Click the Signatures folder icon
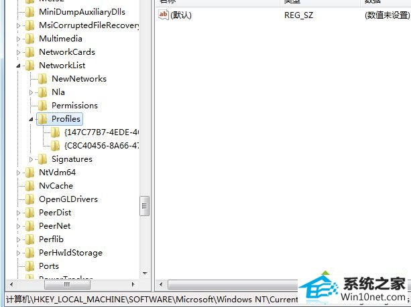 [42, 159]
